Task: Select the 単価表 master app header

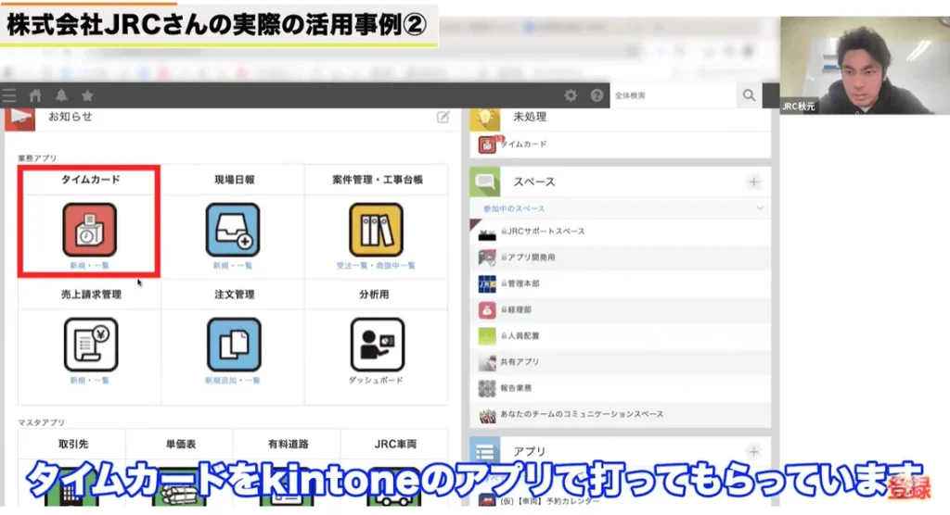Action: 181,445
